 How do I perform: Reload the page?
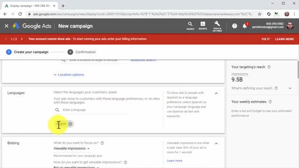coord(20,14)
